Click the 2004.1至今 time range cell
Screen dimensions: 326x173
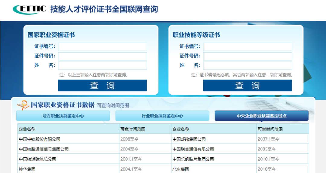[145, 169]
